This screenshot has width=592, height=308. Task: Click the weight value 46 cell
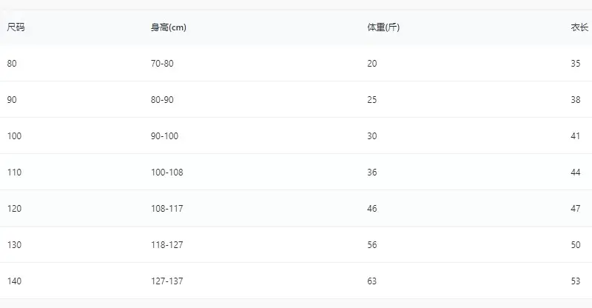point(372,209)
